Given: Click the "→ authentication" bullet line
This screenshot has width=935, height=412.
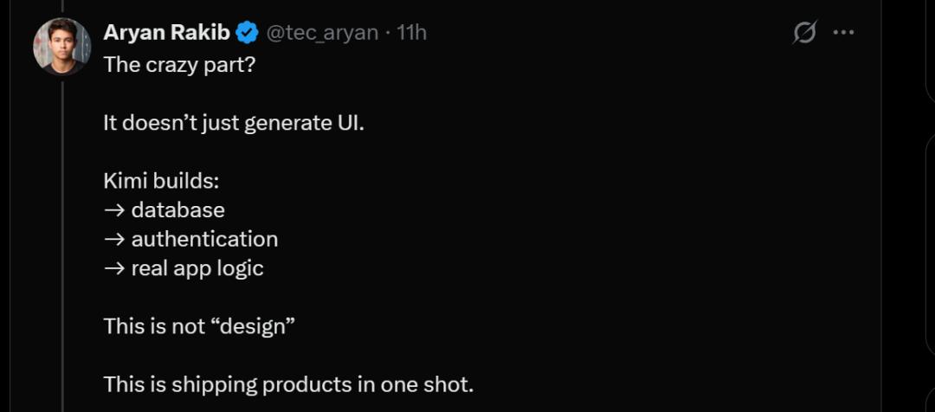Looking at the screenshot, I should [x=190, y=239].
